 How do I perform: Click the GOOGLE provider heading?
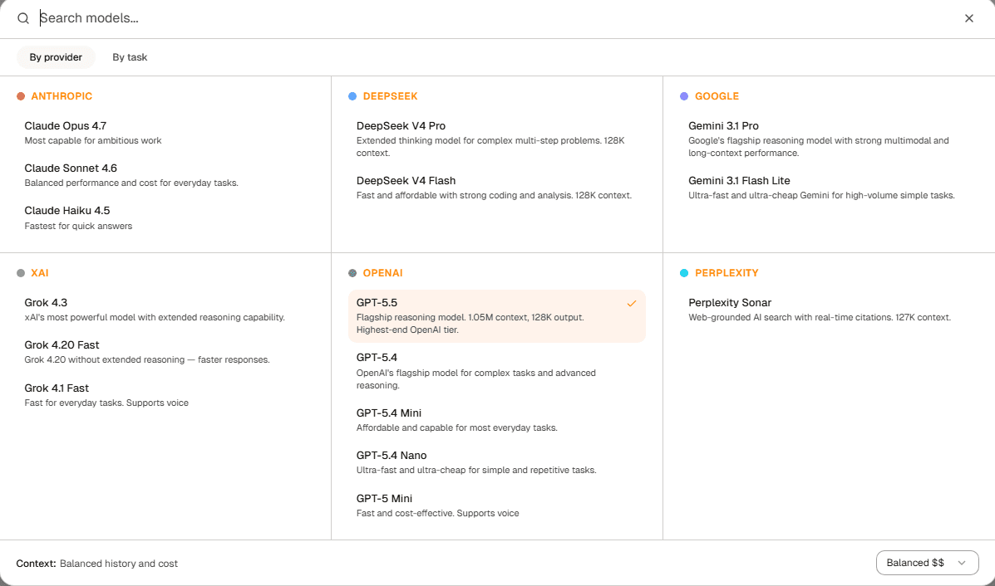click(x=717, y=96)
